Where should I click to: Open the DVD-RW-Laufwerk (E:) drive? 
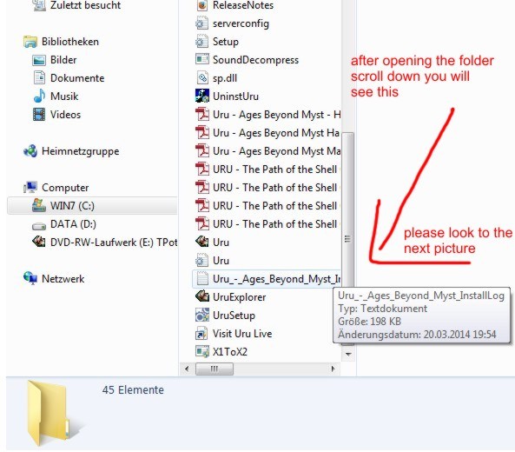click(x=105, y=243)
